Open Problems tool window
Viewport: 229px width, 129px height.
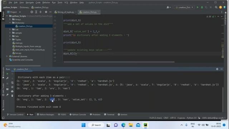point(95,115)
